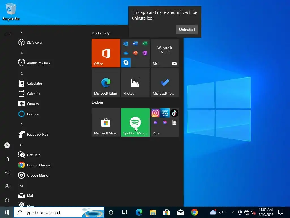
Task: Click the muted volume tray icon
Action: [x=253, y=212]
